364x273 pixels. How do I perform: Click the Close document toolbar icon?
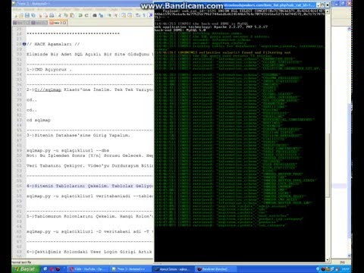coord(40,15)
